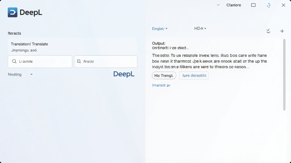
Task: Click the Iteracts section label
Action: click(x=14, y=33)
